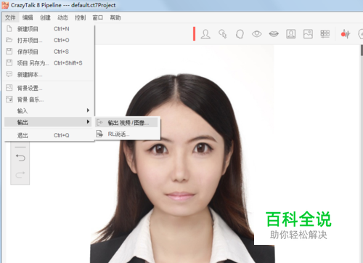
Task: Open the 文件 menu
Action: 10,17
